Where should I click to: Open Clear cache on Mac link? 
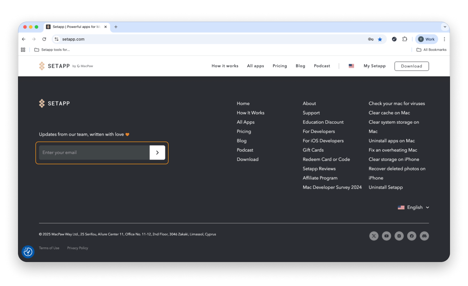click(389, 113)
